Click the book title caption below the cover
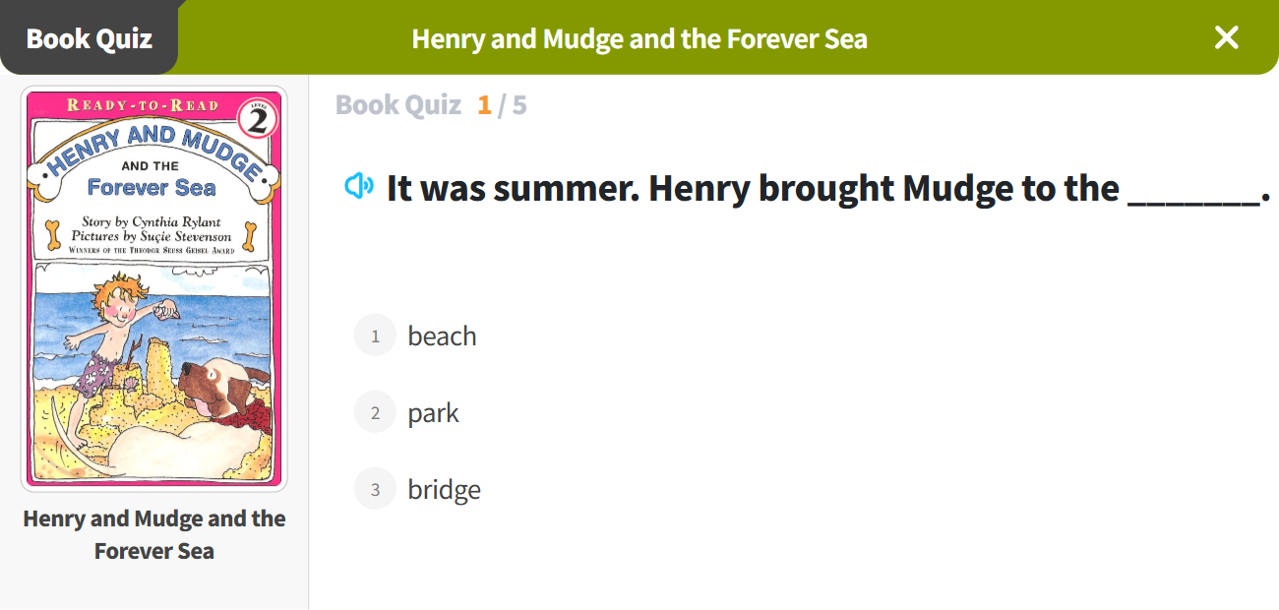1279x610 pixels. pyautogui.click(x=154, y=534)
